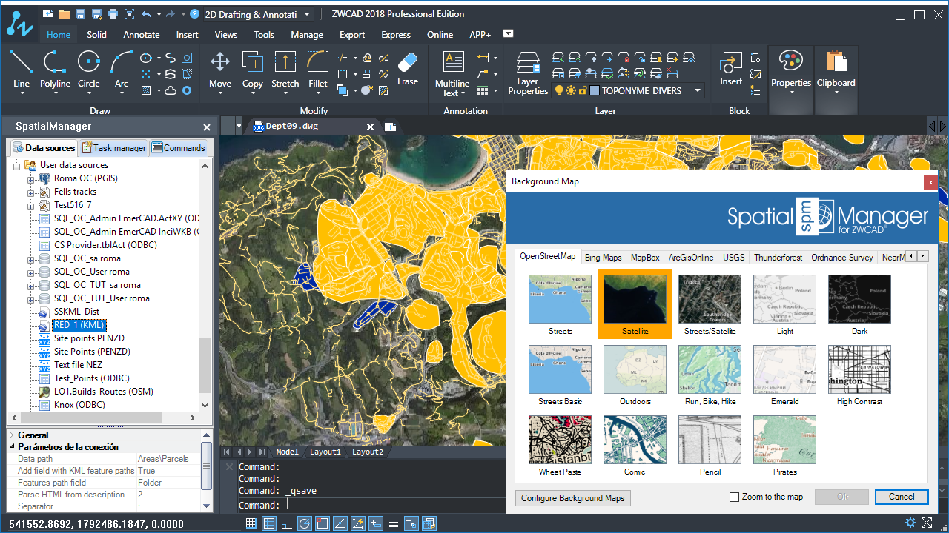Click the ZWCAD application logo button
Image resolution: width=949 pixels, height=533 pixels.
[x=19, y=24]
